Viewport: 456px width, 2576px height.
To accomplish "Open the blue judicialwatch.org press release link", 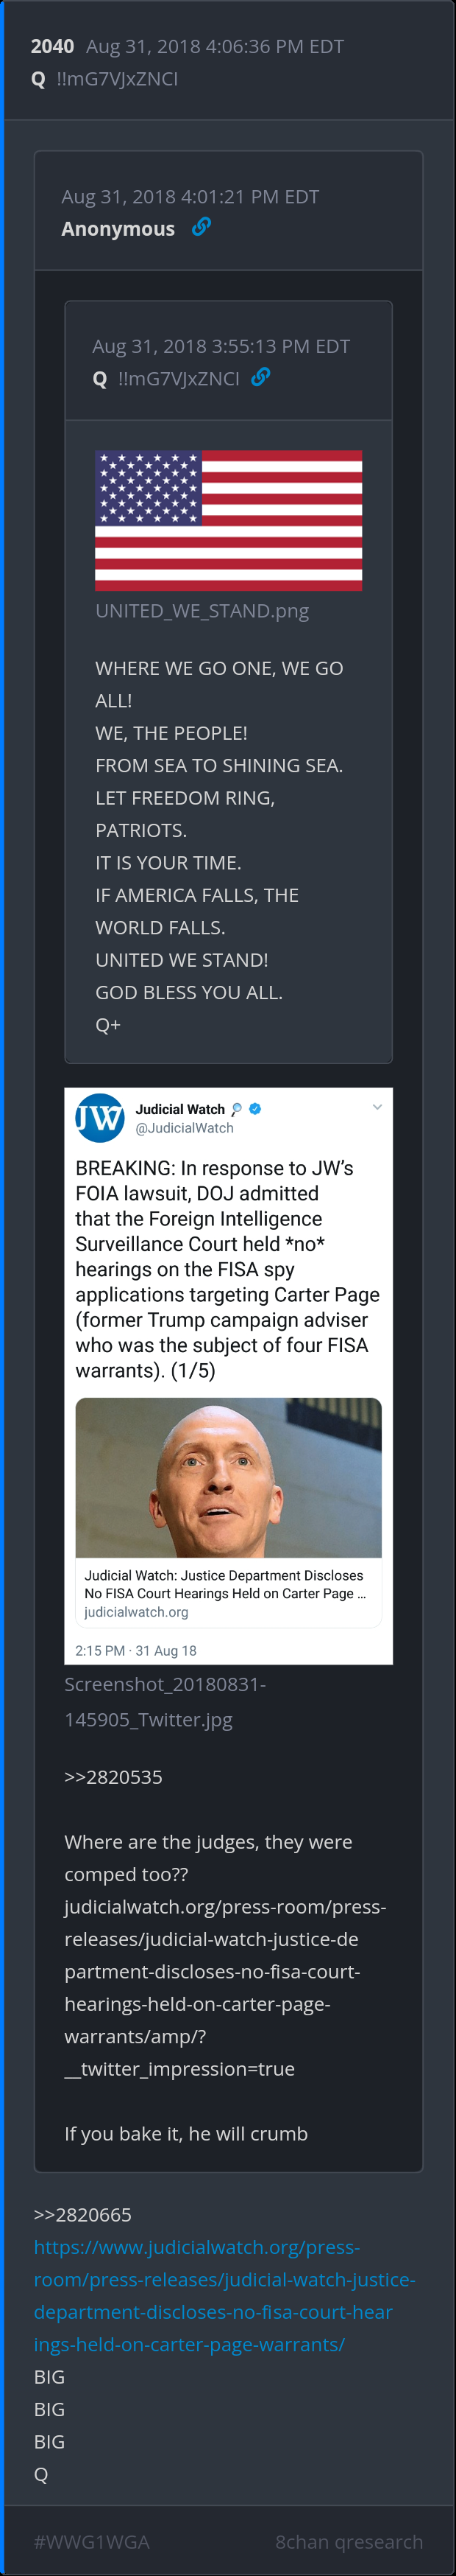I will pos(224,2295).
